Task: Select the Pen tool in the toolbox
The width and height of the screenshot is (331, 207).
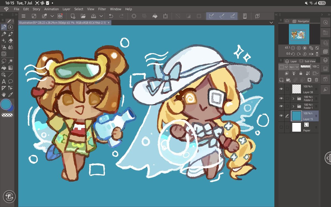Action: coord(4,27)
